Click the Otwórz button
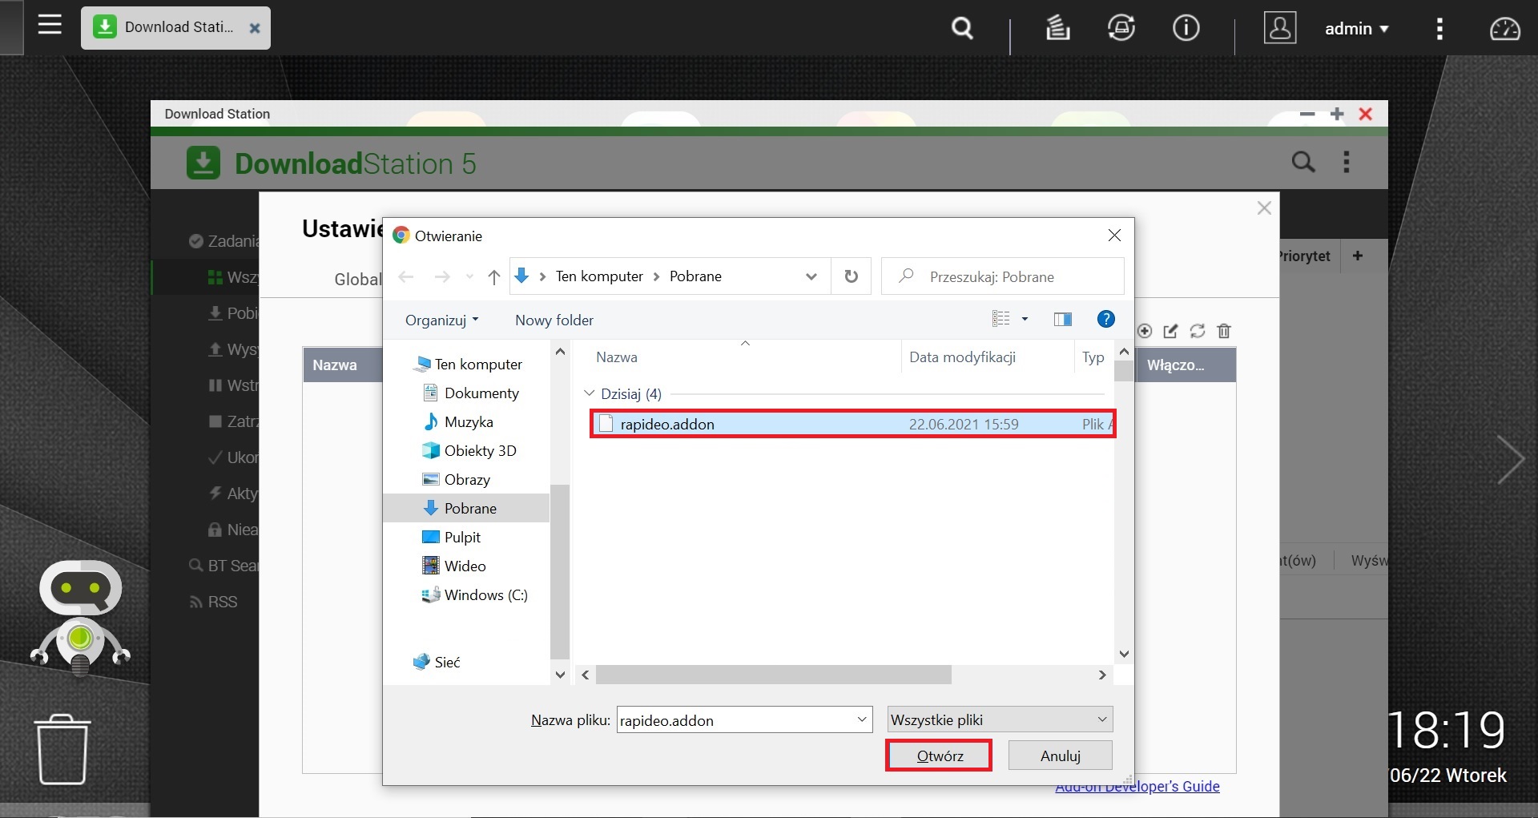Screen dimensions: 1538x818 [x=940, y=756]
